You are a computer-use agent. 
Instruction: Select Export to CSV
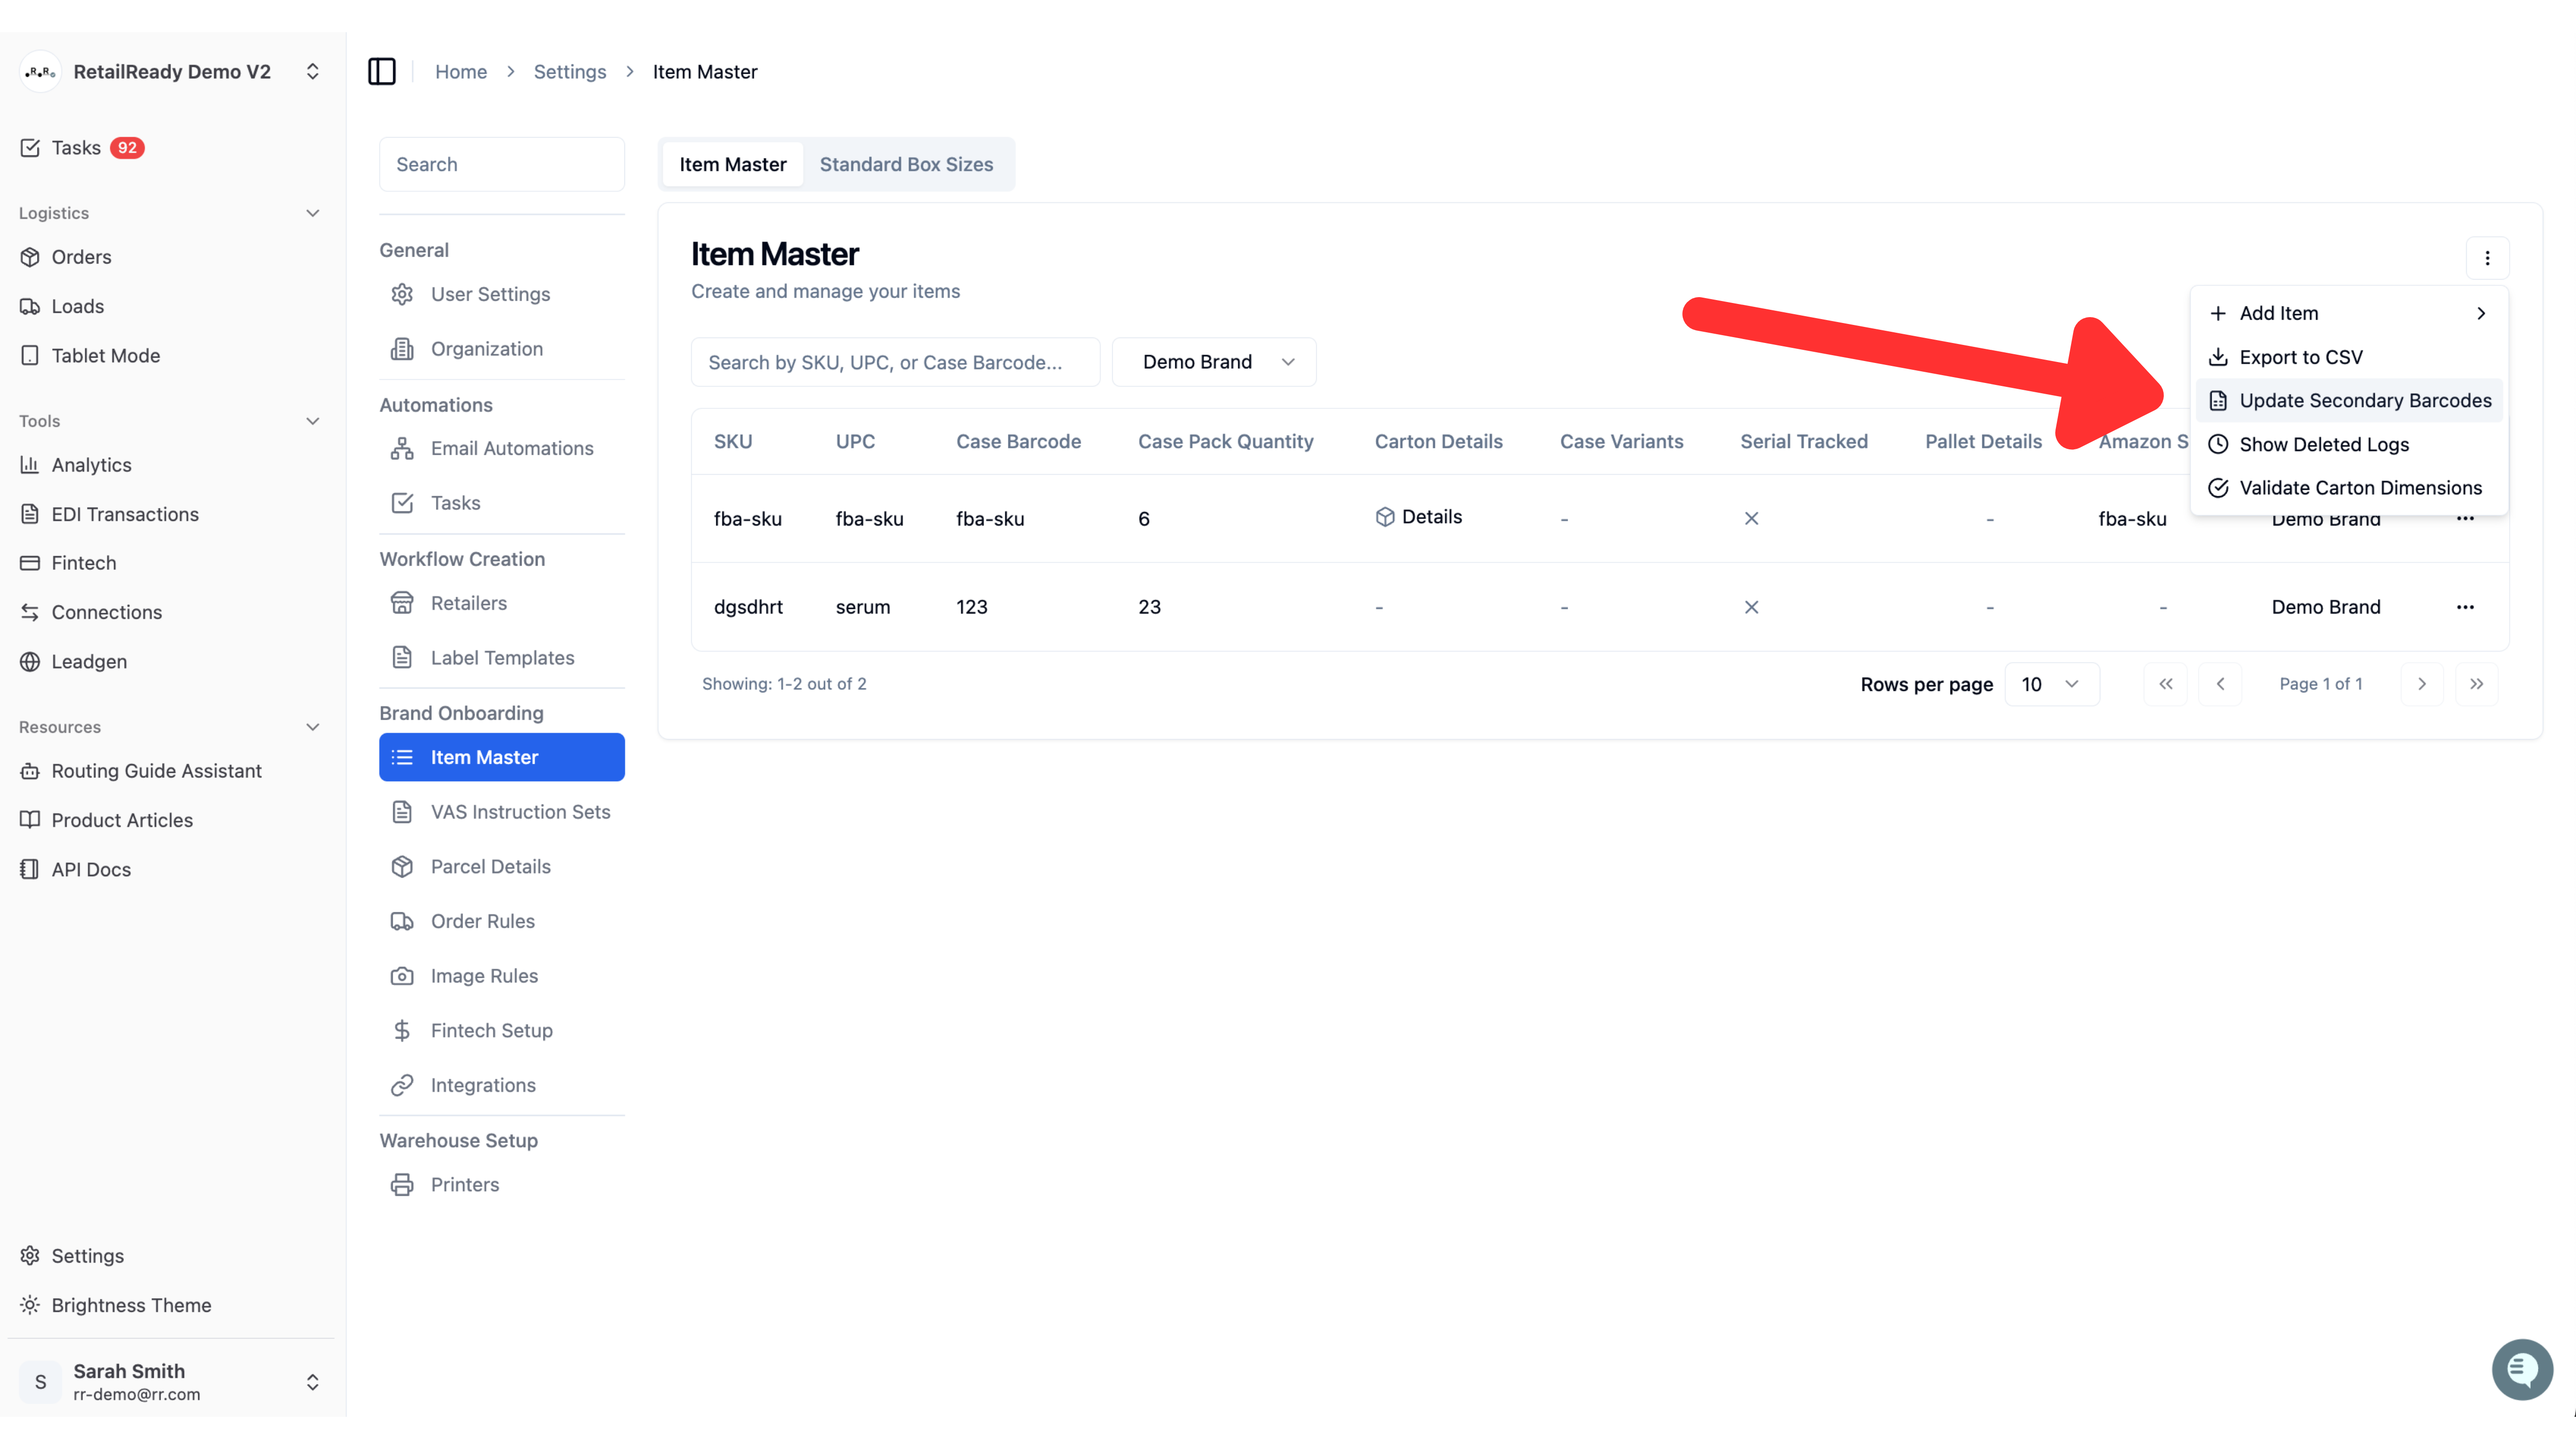click(2348, 357)
